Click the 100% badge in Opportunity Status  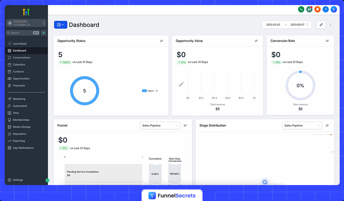65,62
